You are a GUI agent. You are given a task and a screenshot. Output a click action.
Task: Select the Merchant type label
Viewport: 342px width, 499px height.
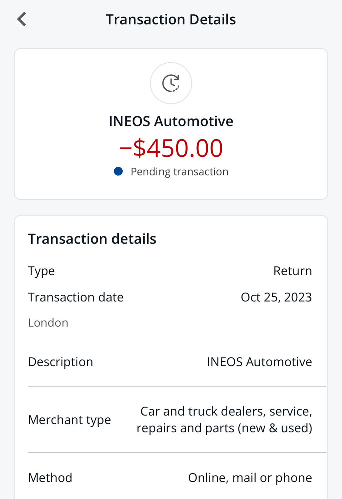69,420
